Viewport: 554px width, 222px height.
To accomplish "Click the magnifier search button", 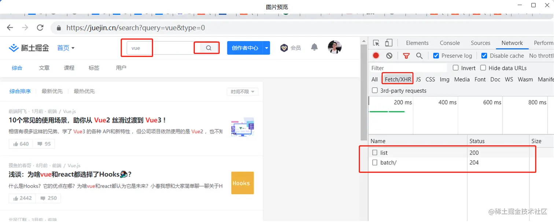I will [208, 48].
